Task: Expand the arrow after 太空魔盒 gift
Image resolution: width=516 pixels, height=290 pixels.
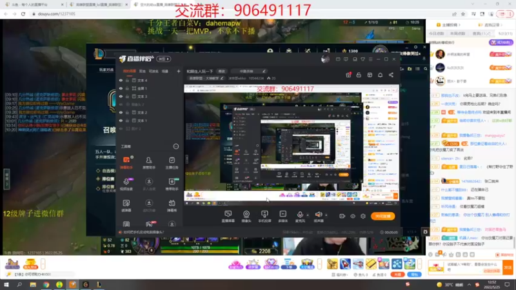Action: tap(319, 264)
